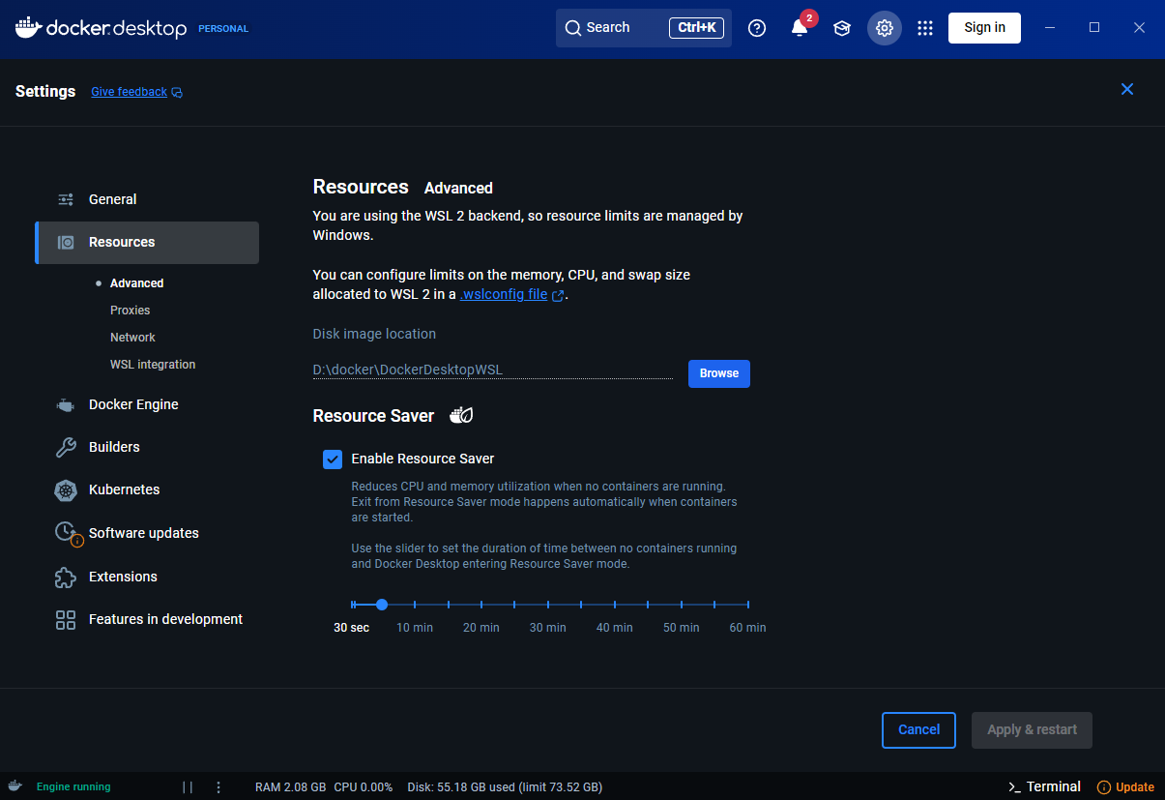Click the Browse button for disk image location

[718, 373]
